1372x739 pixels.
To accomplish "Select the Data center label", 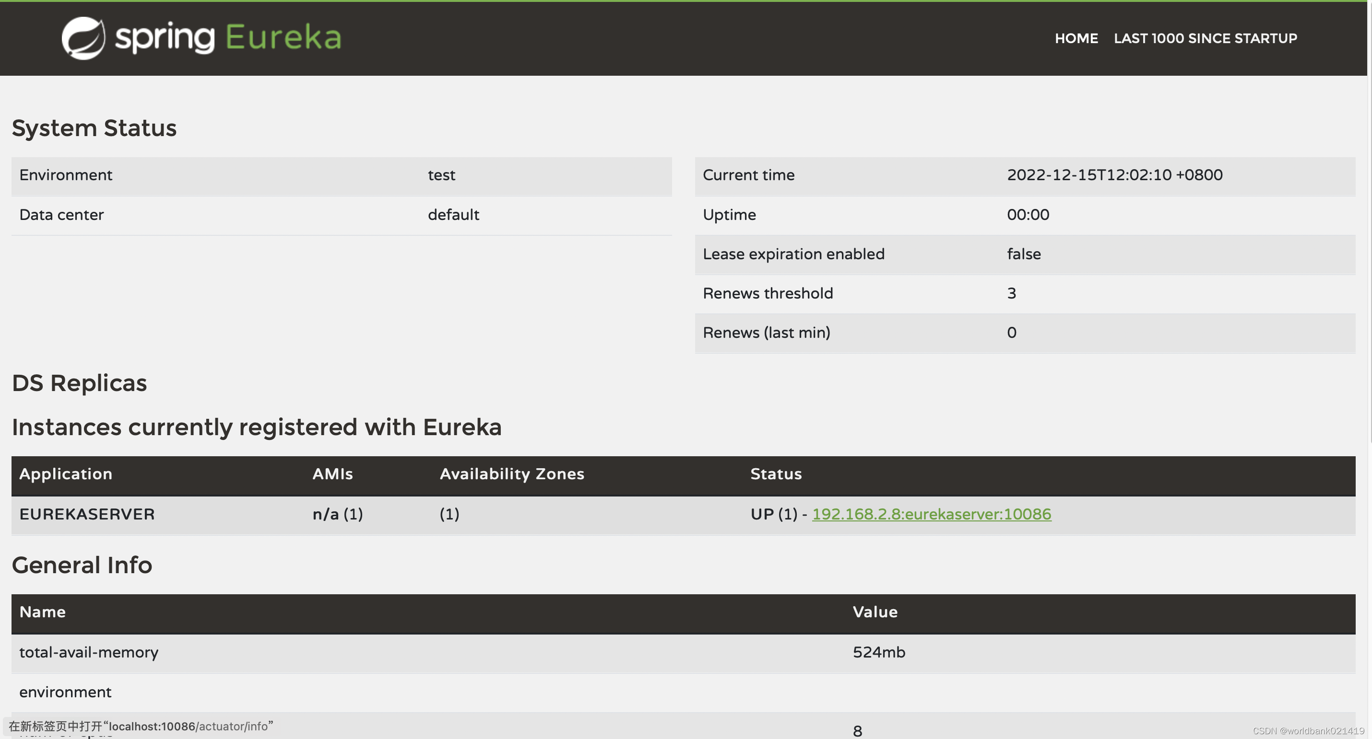I will (61, 214).
